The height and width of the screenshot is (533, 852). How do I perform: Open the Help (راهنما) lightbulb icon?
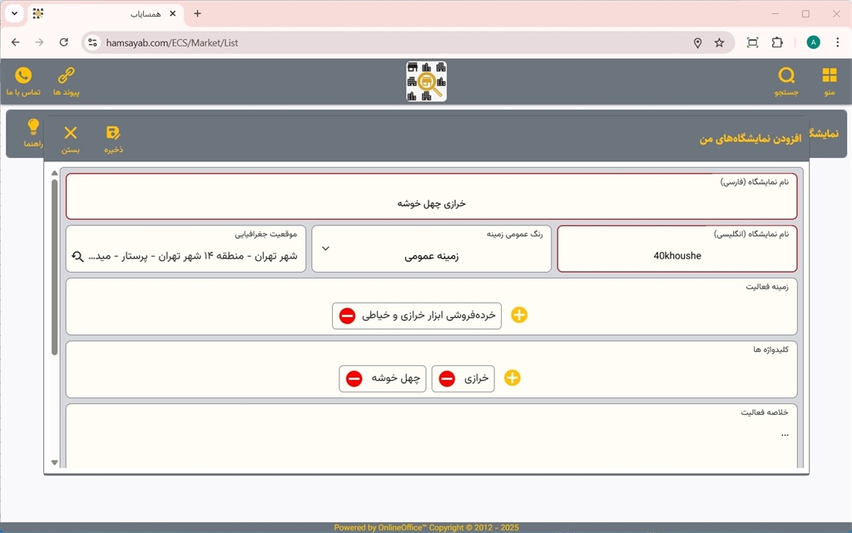(33, 127)
